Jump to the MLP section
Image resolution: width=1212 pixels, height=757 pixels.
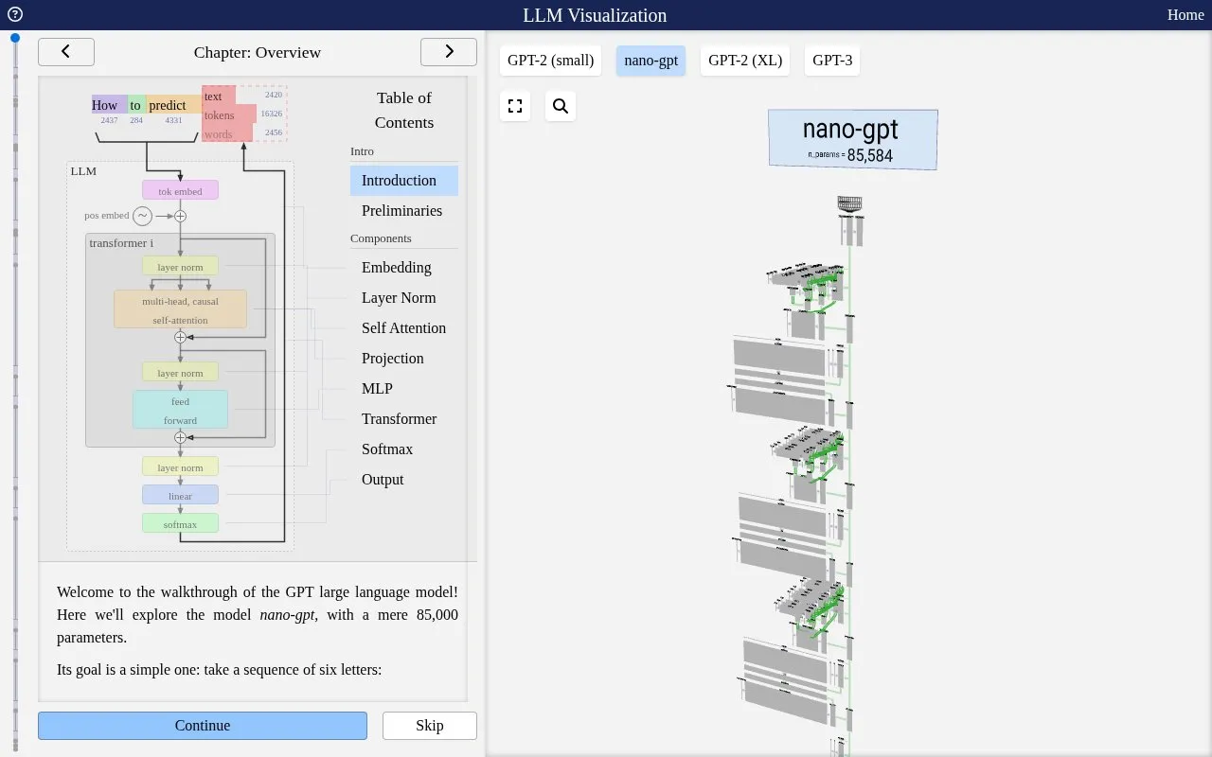(404, 389)
